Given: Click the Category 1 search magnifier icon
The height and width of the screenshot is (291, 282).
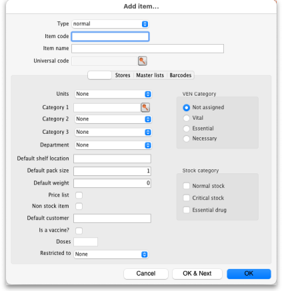Looking at the screenshot, I should tap(145, 108).
